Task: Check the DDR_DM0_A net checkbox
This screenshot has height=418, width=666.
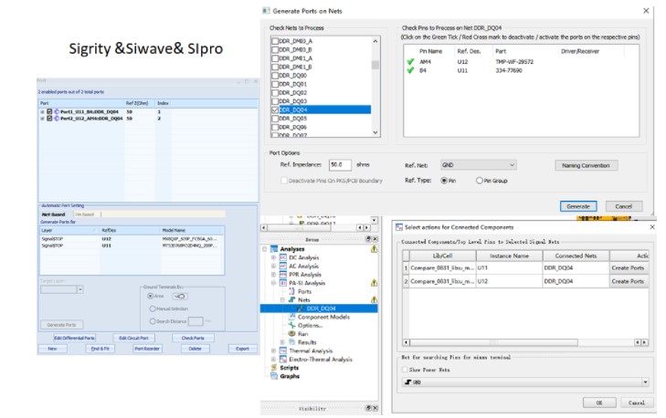Action: (x=275, y=41)
